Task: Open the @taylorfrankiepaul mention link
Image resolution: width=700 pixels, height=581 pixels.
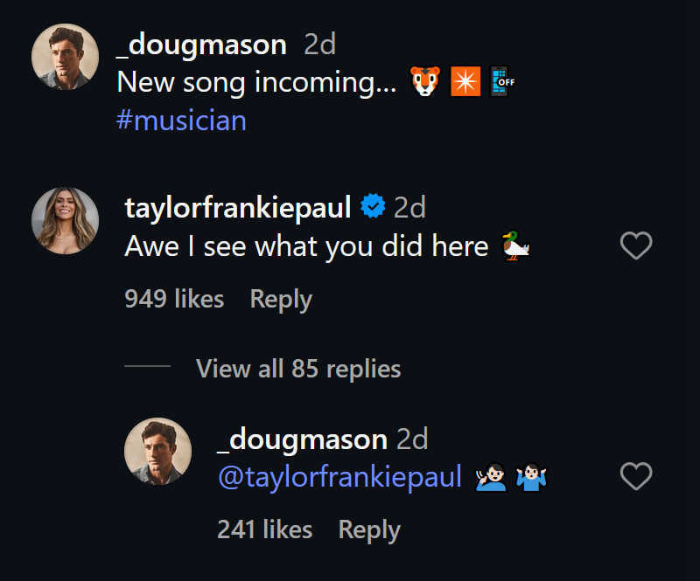Action: click(x=338, y=477)
